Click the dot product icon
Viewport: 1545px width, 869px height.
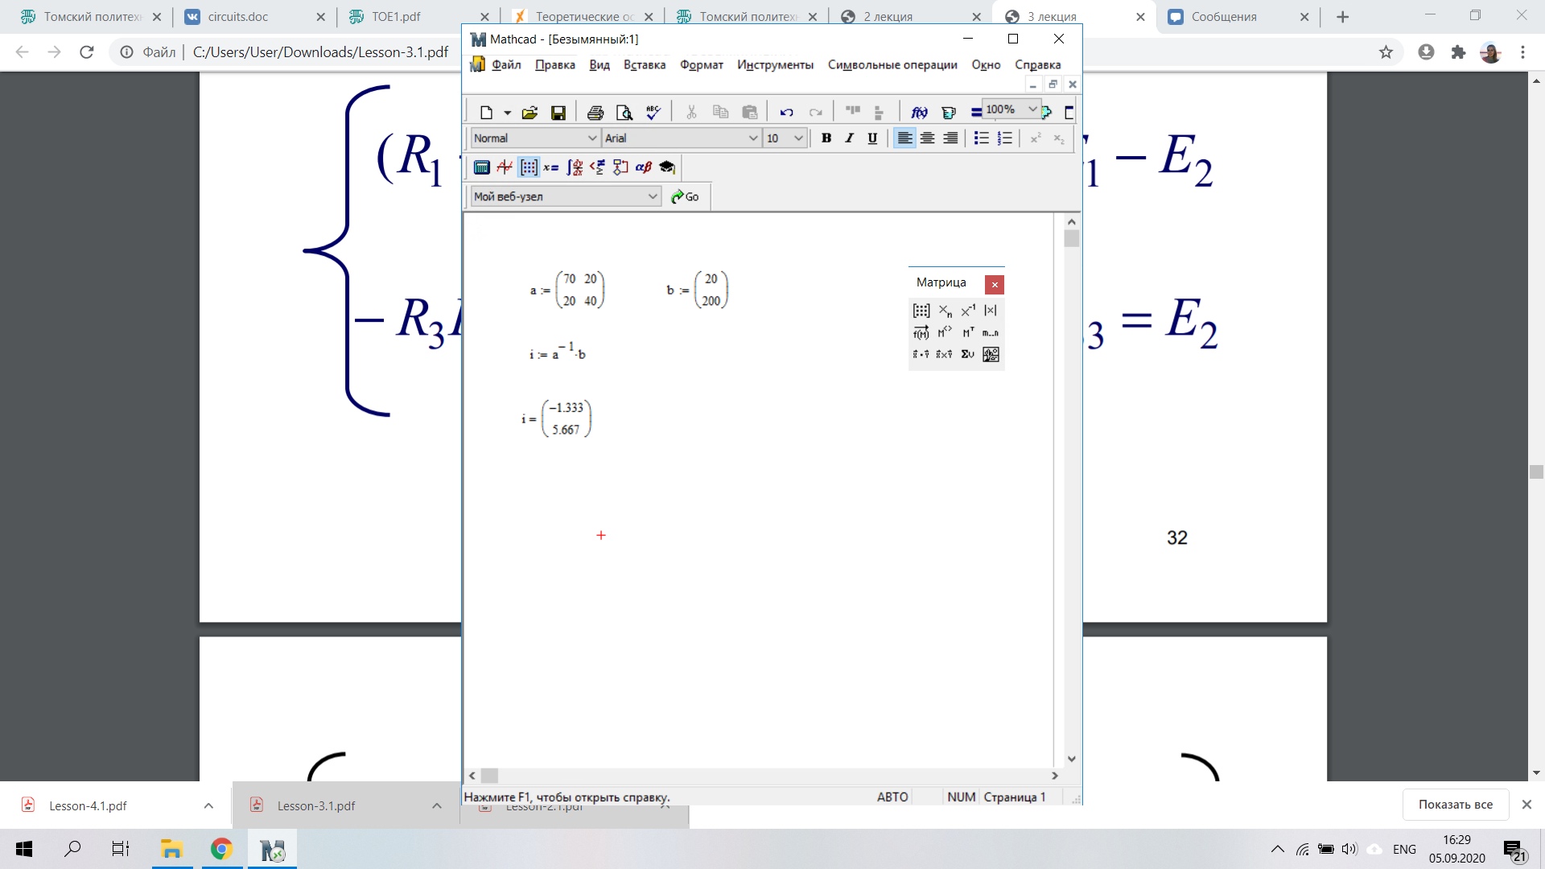[x=921, y=354]
